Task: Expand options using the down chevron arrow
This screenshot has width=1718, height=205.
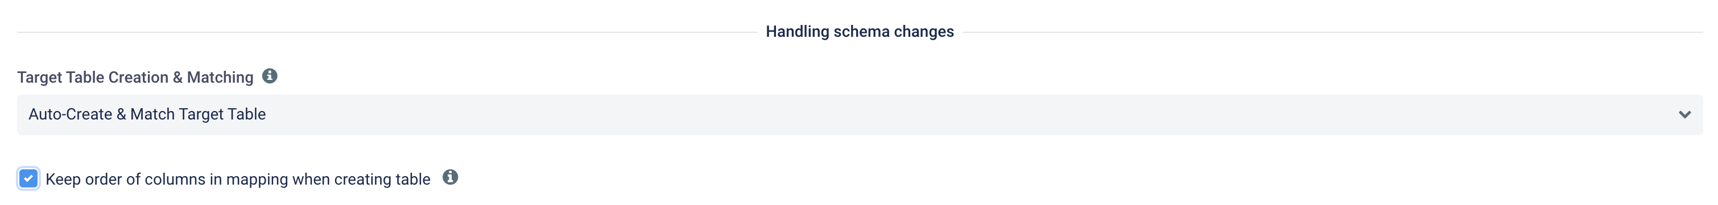Action: (x=1684, y=115)
